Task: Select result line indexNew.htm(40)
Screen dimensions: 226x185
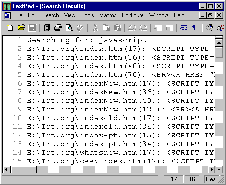Action: click(121, 100)
